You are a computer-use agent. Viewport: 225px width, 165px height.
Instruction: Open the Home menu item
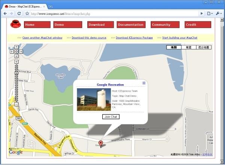click(x=37, y=25)
